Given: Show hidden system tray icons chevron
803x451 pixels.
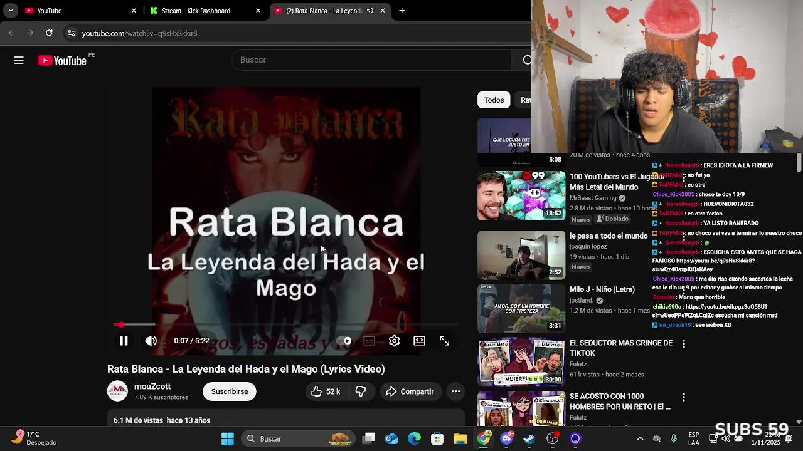Looking at the screenshot, I should 640,438.
